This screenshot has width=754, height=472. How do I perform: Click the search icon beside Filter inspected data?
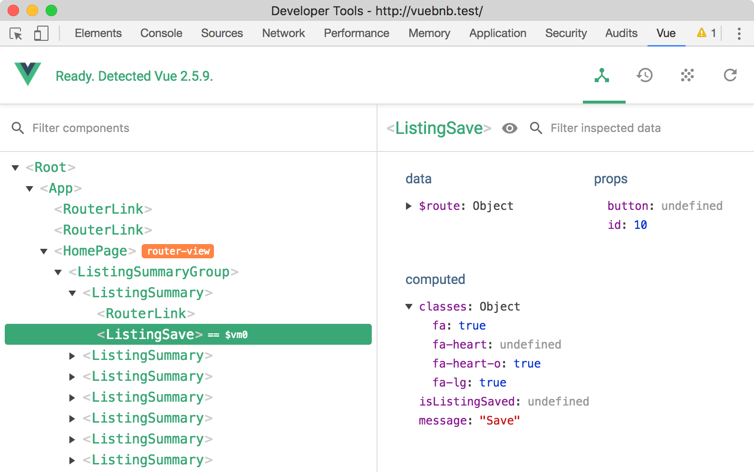[x=536, y=128]
